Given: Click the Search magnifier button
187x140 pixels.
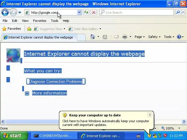Looking at the screenshot, I should pyautogui.click(x=178, y=12).
